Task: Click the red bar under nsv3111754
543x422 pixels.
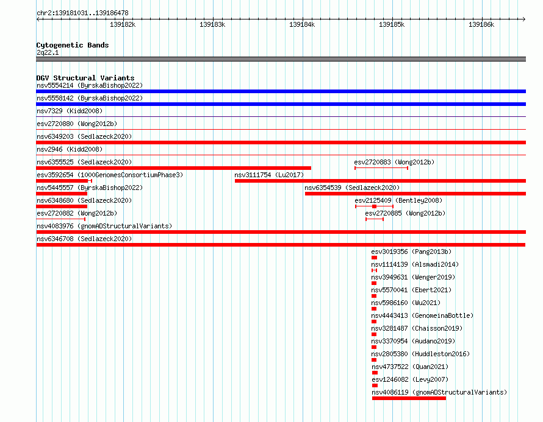Action: tap(380, 181)
